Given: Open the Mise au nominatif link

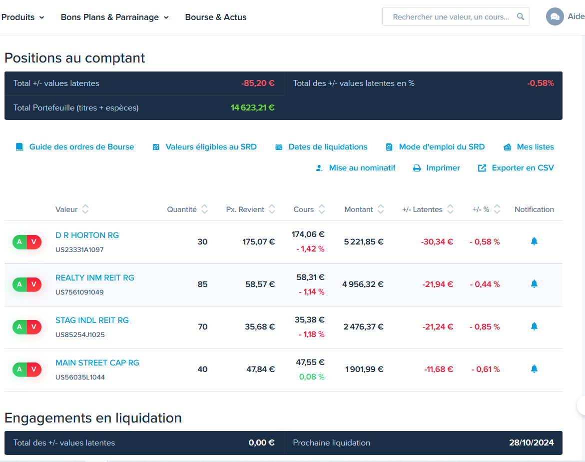Looking at the screenshot, I should (362, 168).
